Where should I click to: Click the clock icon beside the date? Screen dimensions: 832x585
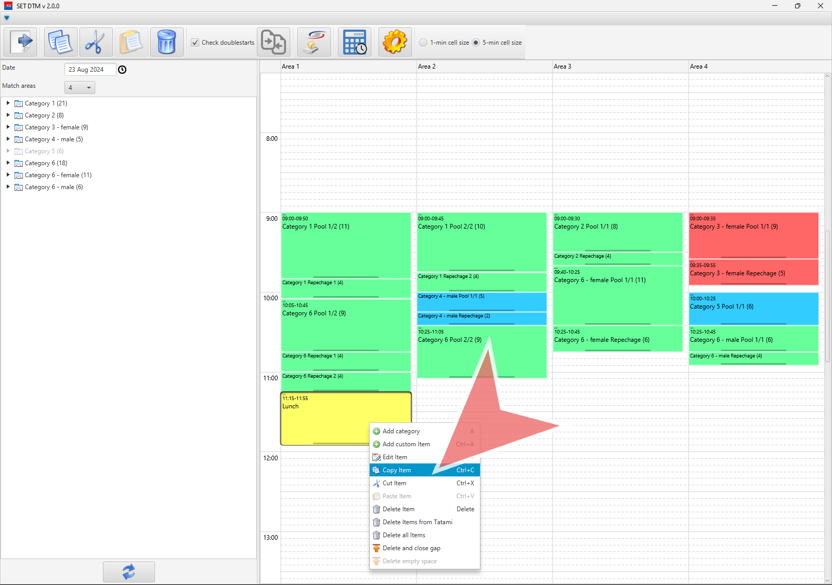click(x=122, y=70)
